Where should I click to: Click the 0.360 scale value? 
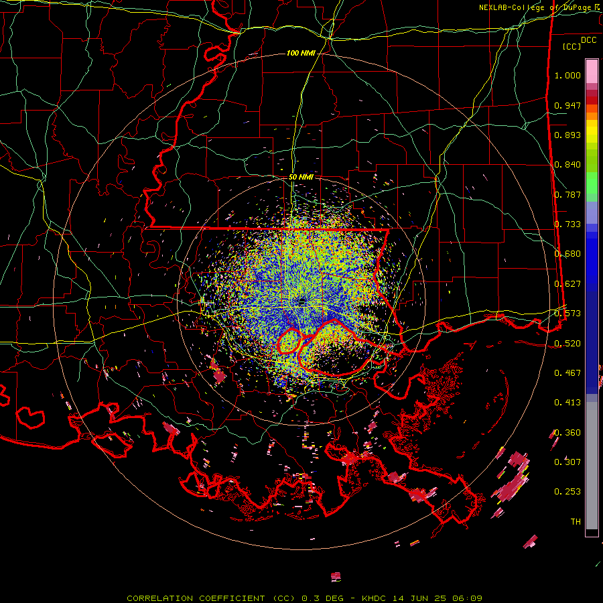click(567, 432)
